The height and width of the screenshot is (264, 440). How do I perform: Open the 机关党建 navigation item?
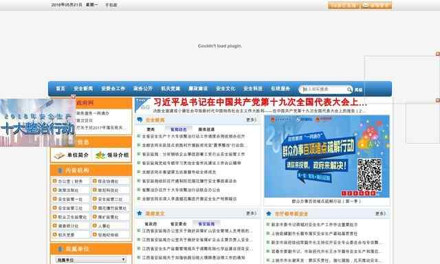point(170,89)
